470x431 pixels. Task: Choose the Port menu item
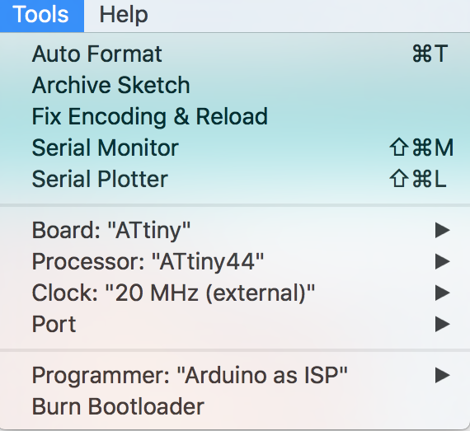(235, 324)
